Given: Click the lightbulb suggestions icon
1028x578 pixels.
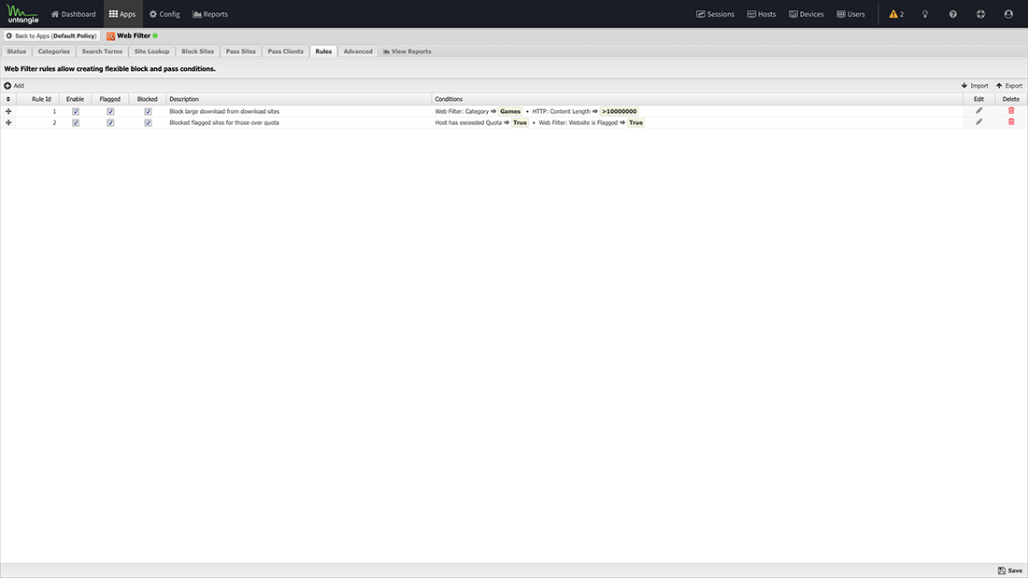Looking at the screenshot, I should [925, 14].
